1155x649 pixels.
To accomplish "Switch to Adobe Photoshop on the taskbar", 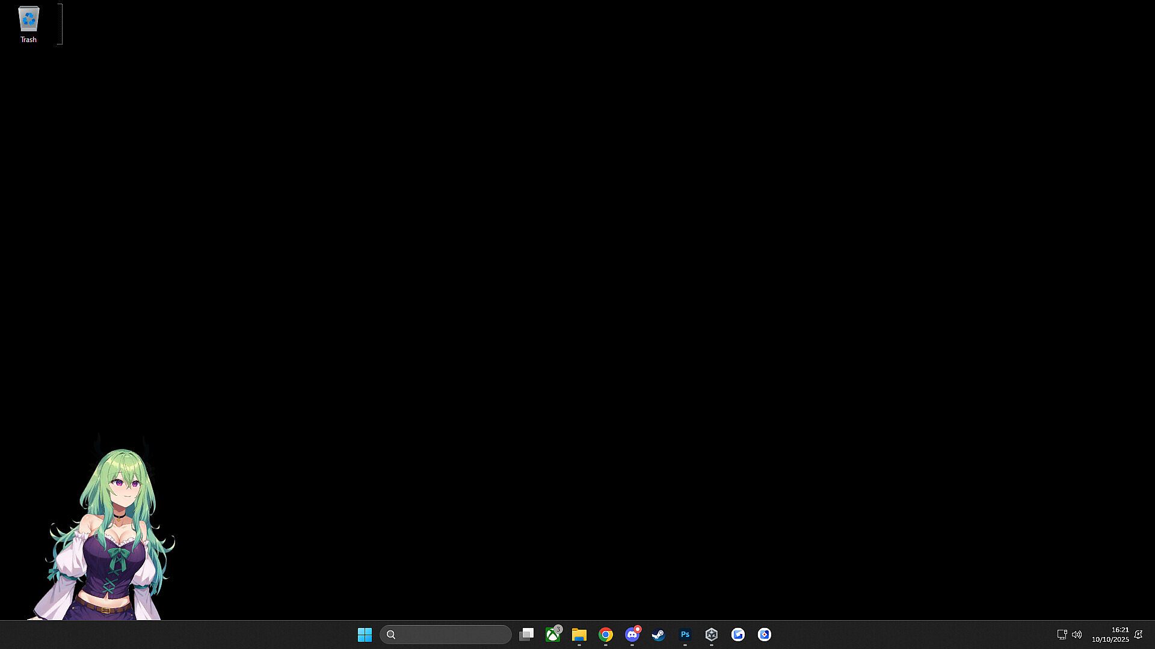I will 685,635.
